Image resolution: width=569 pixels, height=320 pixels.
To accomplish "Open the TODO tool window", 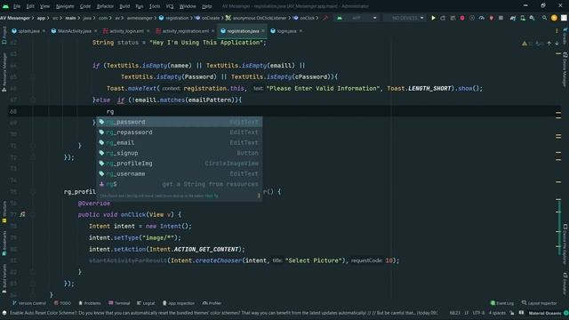I will [62, 303].
